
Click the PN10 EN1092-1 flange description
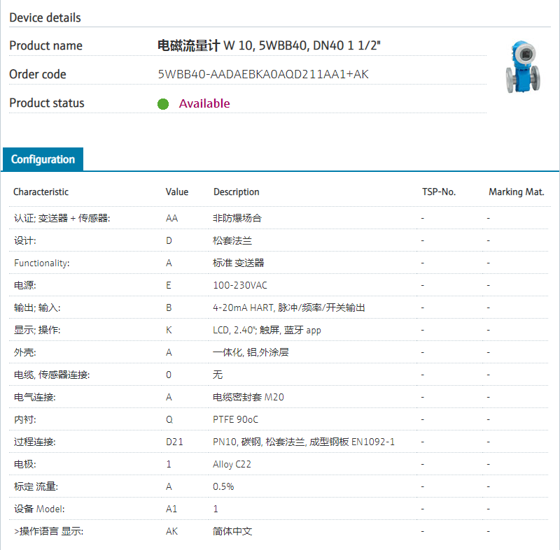tap(304, 442)
